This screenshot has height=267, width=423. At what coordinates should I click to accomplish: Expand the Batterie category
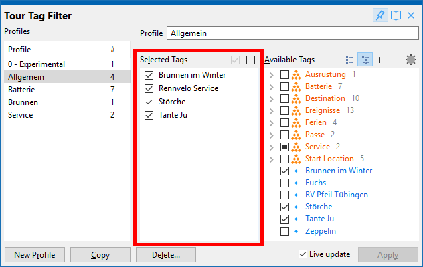pyautogui.click(x=272, y=87)
